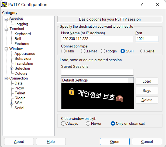Click the About button
This screenshot has width=166, height=147.
[19, 142]
